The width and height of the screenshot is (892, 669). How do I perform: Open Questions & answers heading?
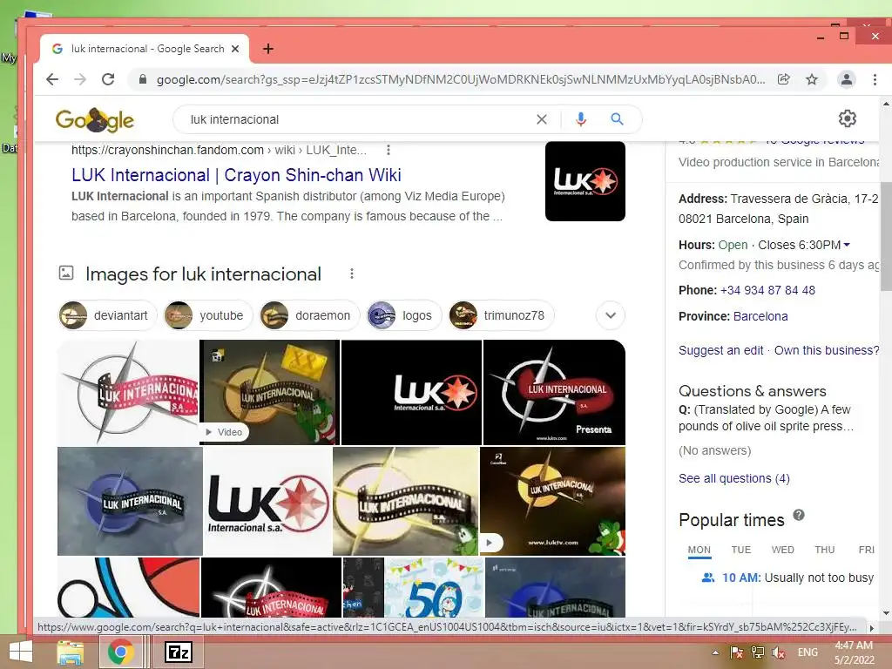pyautogui.click(x=752, y=391)
